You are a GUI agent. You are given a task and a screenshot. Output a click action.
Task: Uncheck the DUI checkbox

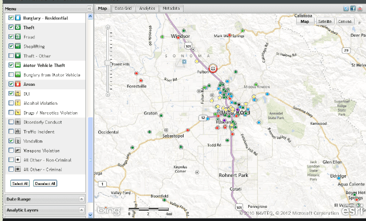[11, 93]
